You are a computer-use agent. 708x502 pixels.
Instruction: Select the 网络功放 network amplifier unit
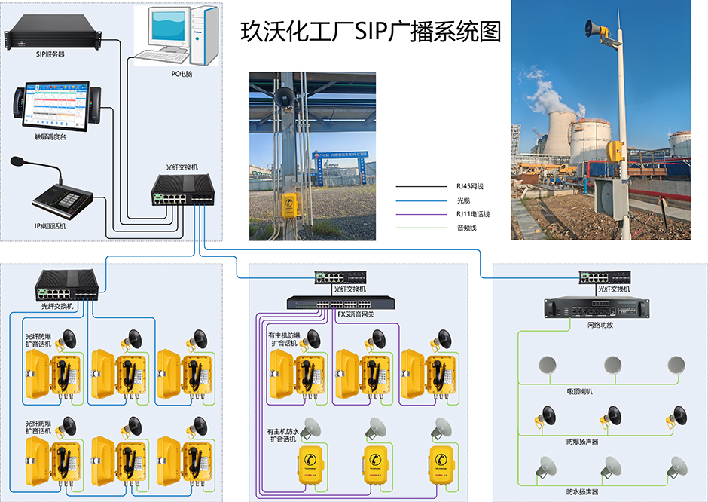pos(596,308)
